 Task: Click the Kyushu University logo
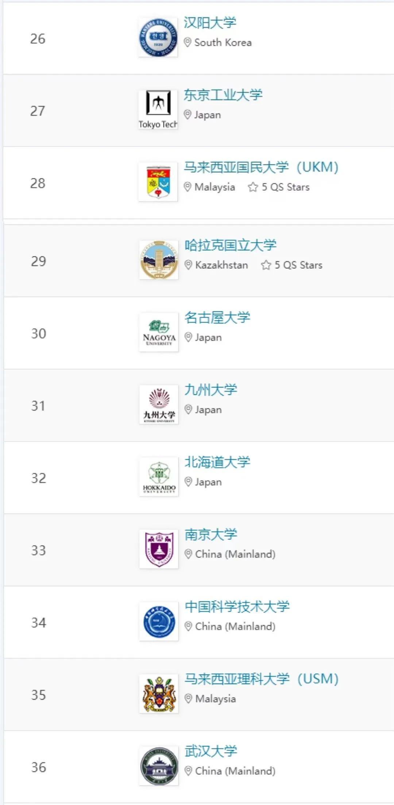tap(158, 405)
